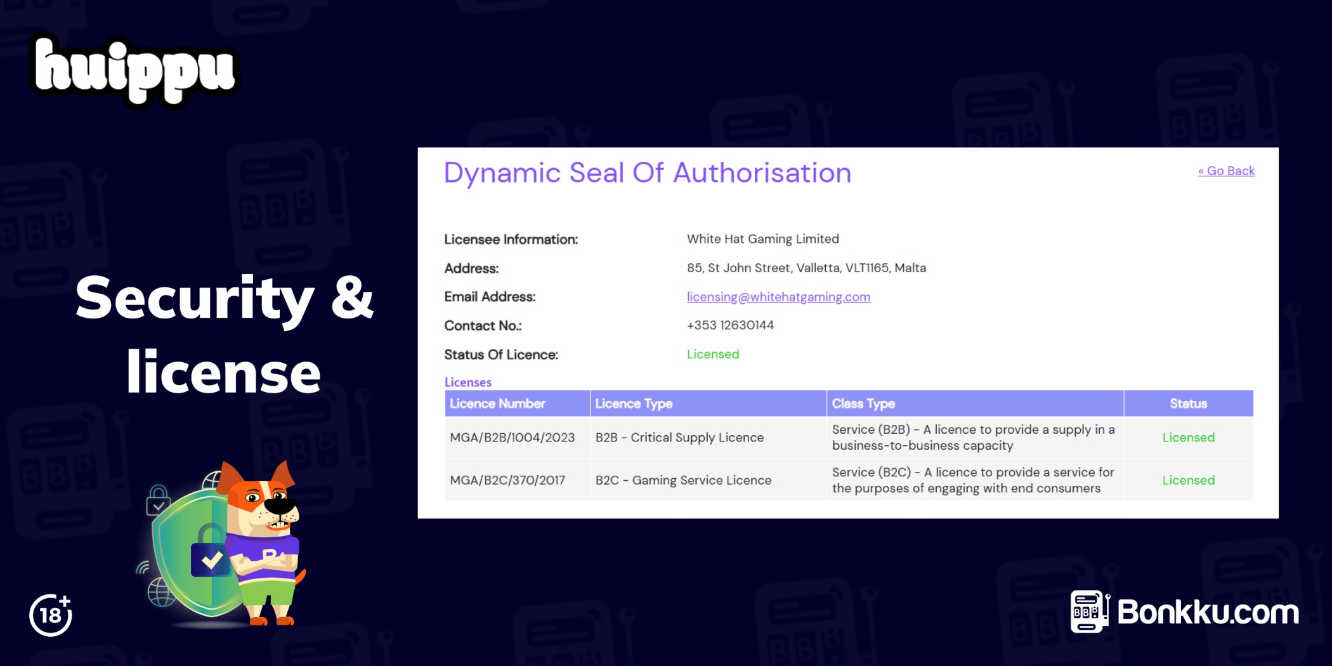
Task: Click the Dynamic Seal Of Authorisation heading
Action: (x=647, y=173)
